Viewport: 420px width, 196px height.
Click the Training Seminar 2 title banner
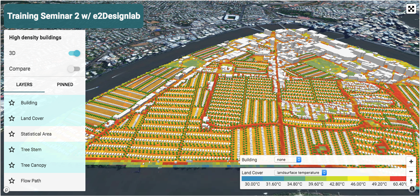(74, 16)
